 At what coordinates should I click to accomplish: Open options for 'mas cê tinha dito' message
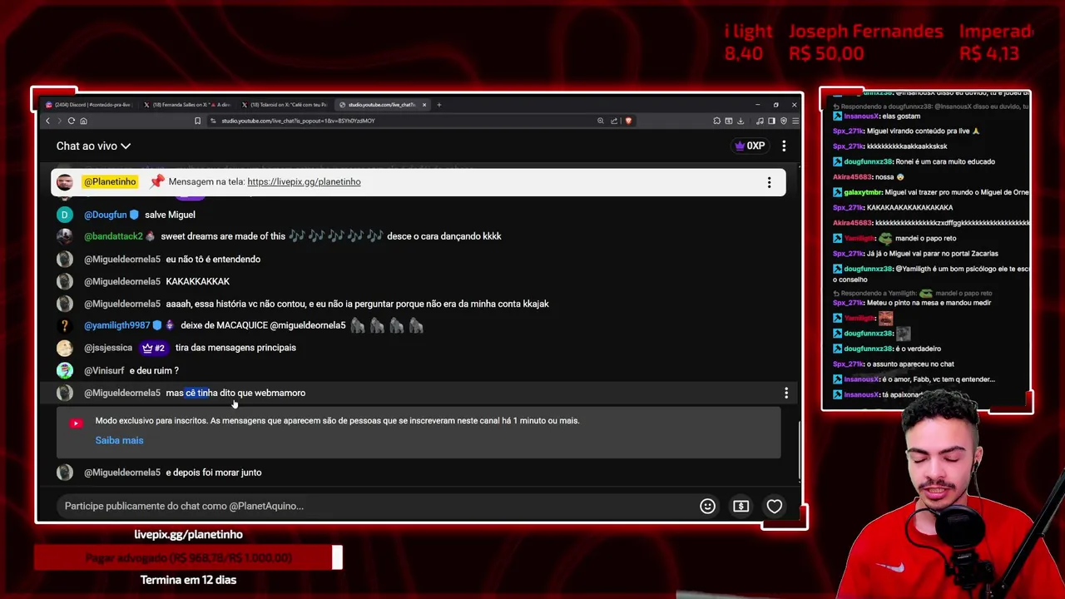pos(786,393)
